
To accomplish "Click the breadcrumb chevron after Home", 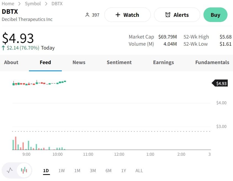I will click(x=20, y=4).
